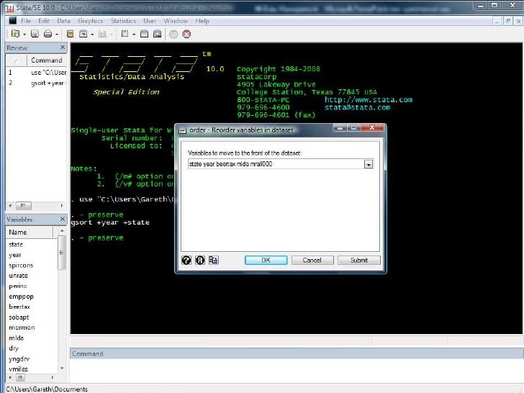Open the dropdown arrow beside Open file icon

(x=24, y=35)
